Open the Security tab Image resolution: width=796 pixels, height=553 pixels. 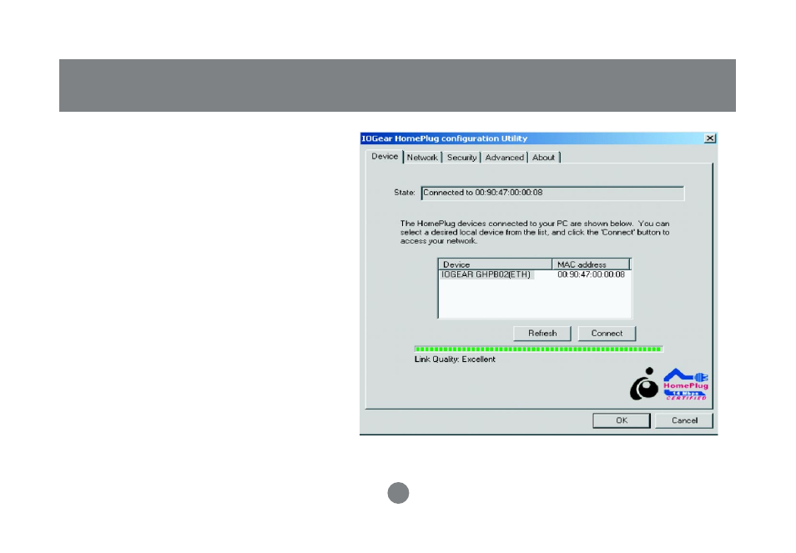pyautogui.click(x=461, y=158)
